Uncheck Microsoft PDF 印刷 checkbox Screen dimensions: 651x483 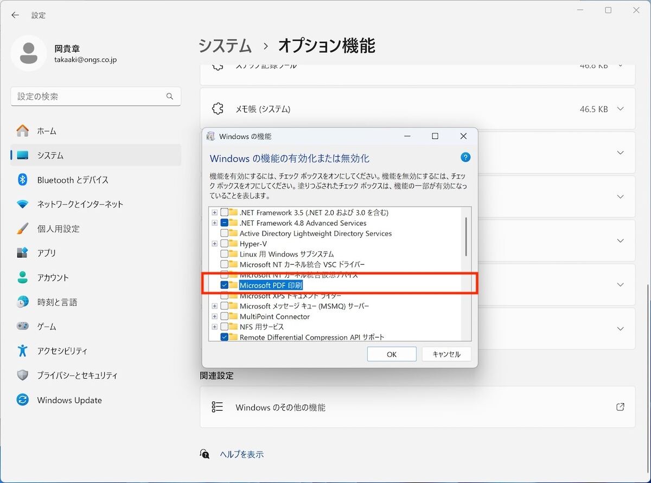pyautogui.click(x=224, y=285)
